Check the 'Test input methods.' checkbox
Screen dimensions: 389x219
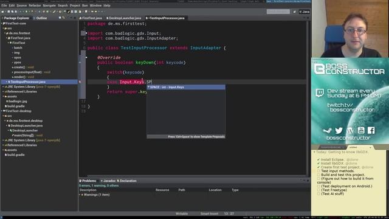coord(318,171)
